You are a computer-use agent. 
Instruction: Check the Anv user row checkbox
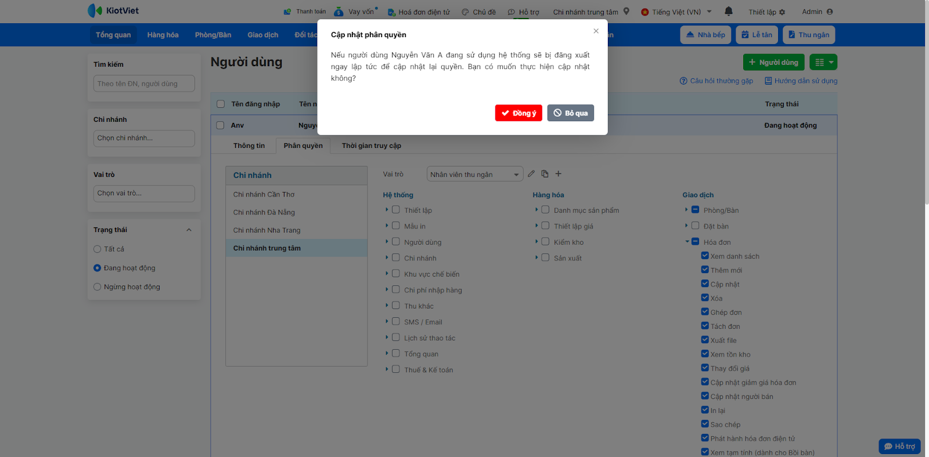(x=220, y=125)
